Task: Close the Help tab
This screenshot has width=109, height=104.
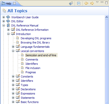Action: coord(14,3)
